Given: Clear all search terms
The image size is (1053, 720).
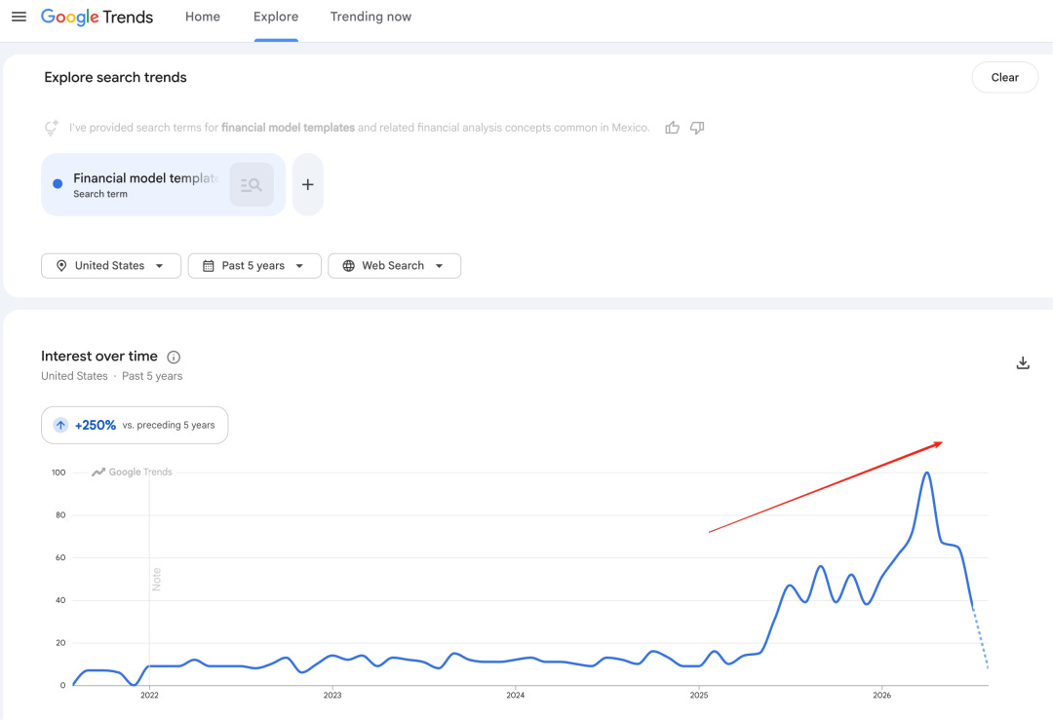Looking at the screenshot, I should click(x=1004, y=77).
